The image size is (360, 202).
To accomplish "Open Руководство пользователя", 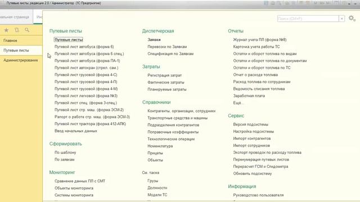I will click(x=258, y=195).
